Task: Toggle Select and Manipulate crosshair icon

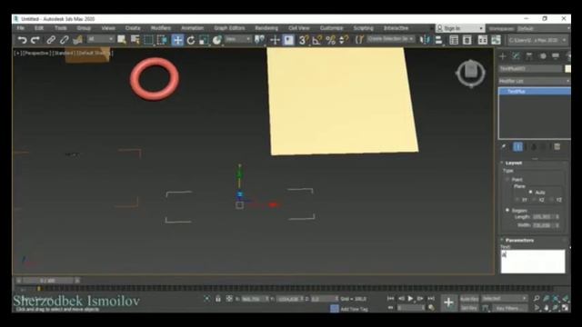Action: coord(275,40)
